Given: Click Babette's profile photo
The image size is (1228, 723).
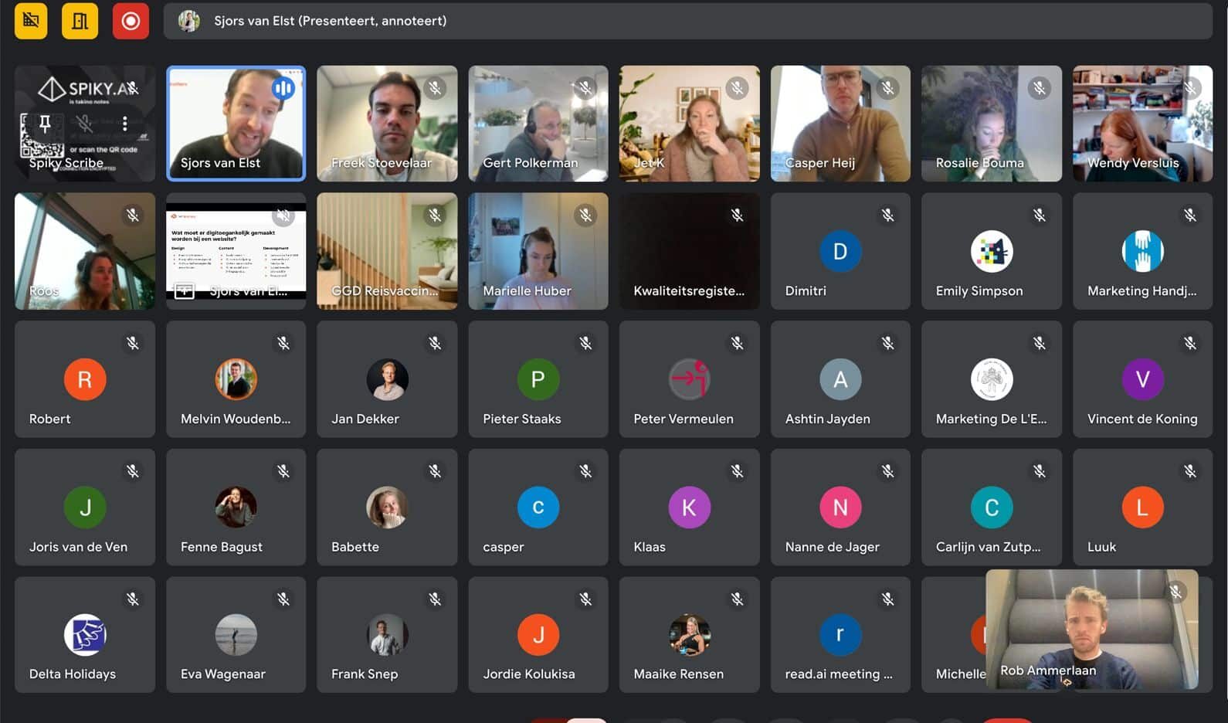Looking at the screenshot, I should (x=387, y=507).
